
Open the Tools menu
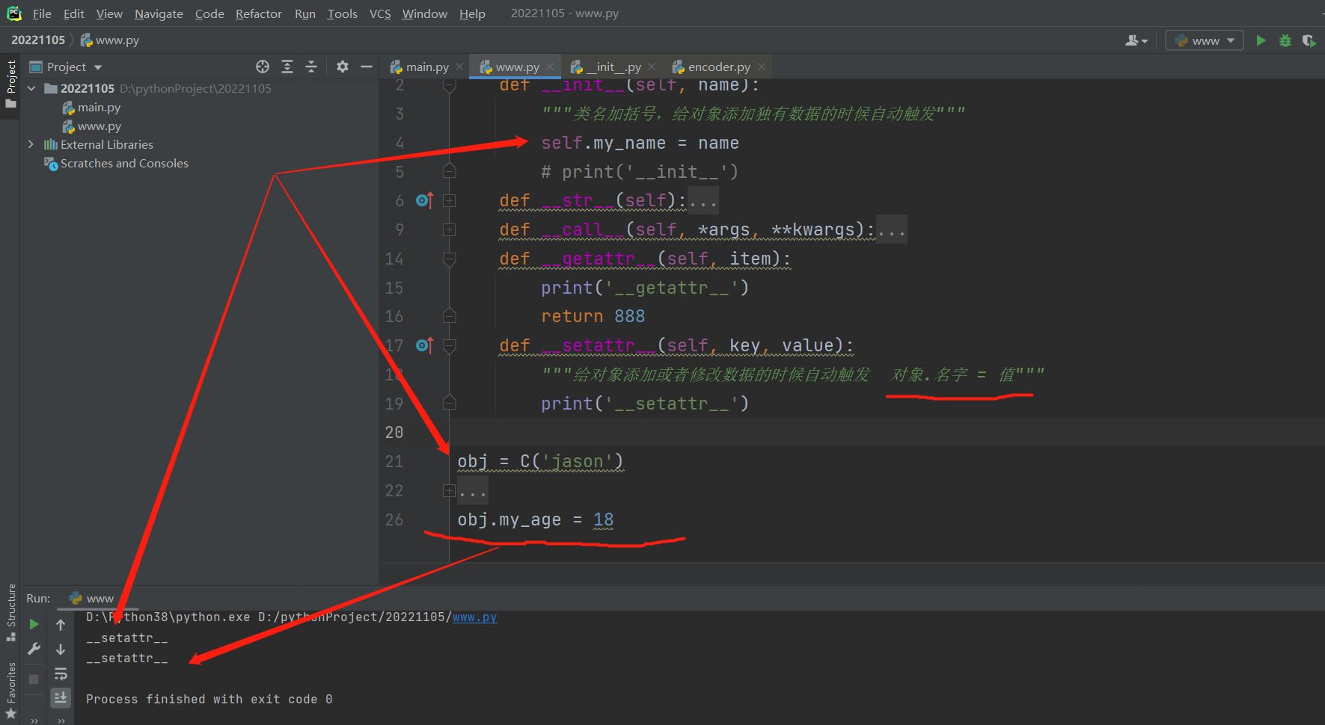[343, 13]
